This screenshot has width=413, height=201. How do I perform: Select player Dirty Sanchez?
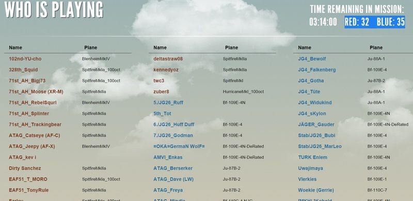[25, 168]
